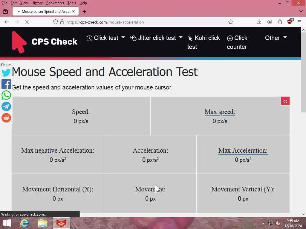Open the Tools menu
306x229 pixels.
pyautogui.click(x=71, y=3)
